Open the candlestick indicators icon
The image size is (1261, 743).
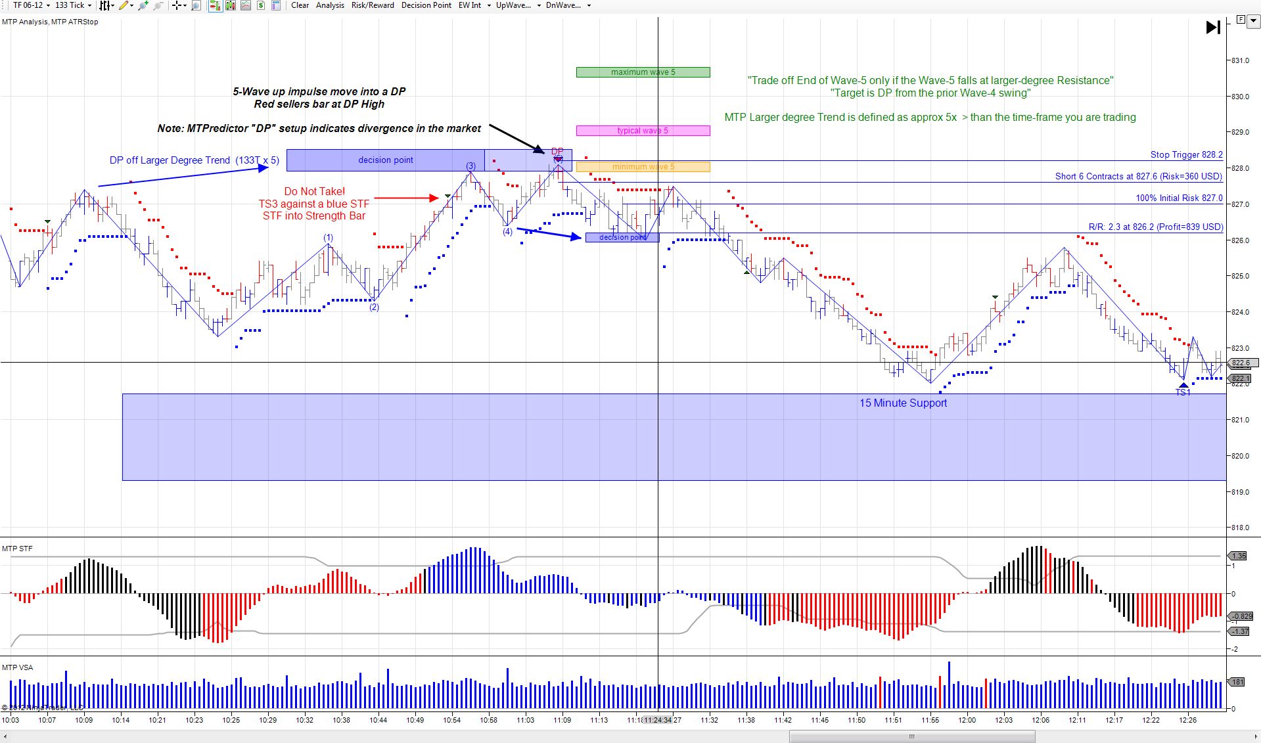coord(231,5)
